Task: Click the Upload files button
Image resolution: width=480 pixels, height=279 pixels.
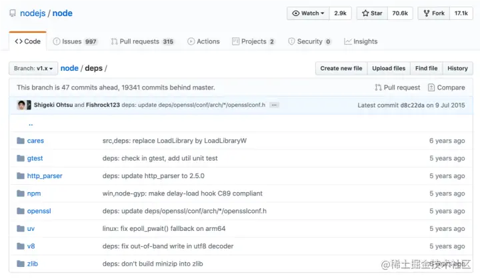Action: coord(389,68)
